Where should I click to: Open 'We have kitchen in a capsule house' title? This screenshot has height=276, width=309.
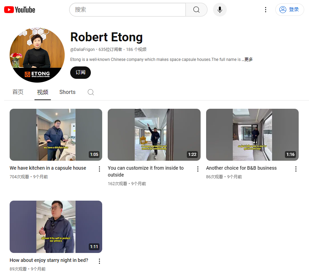pyautogui.click(x=48, y=168)
